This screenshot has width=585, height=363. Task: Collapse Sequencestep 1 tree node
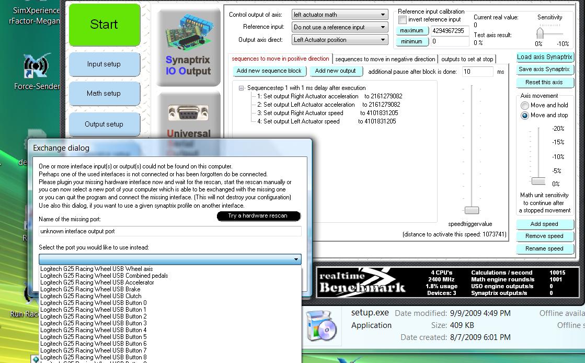(242, 88)
